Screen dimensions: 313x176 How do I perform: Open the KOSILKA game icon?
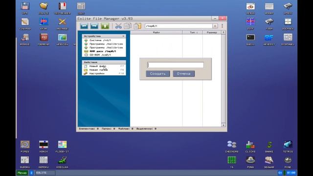point(62,162)
